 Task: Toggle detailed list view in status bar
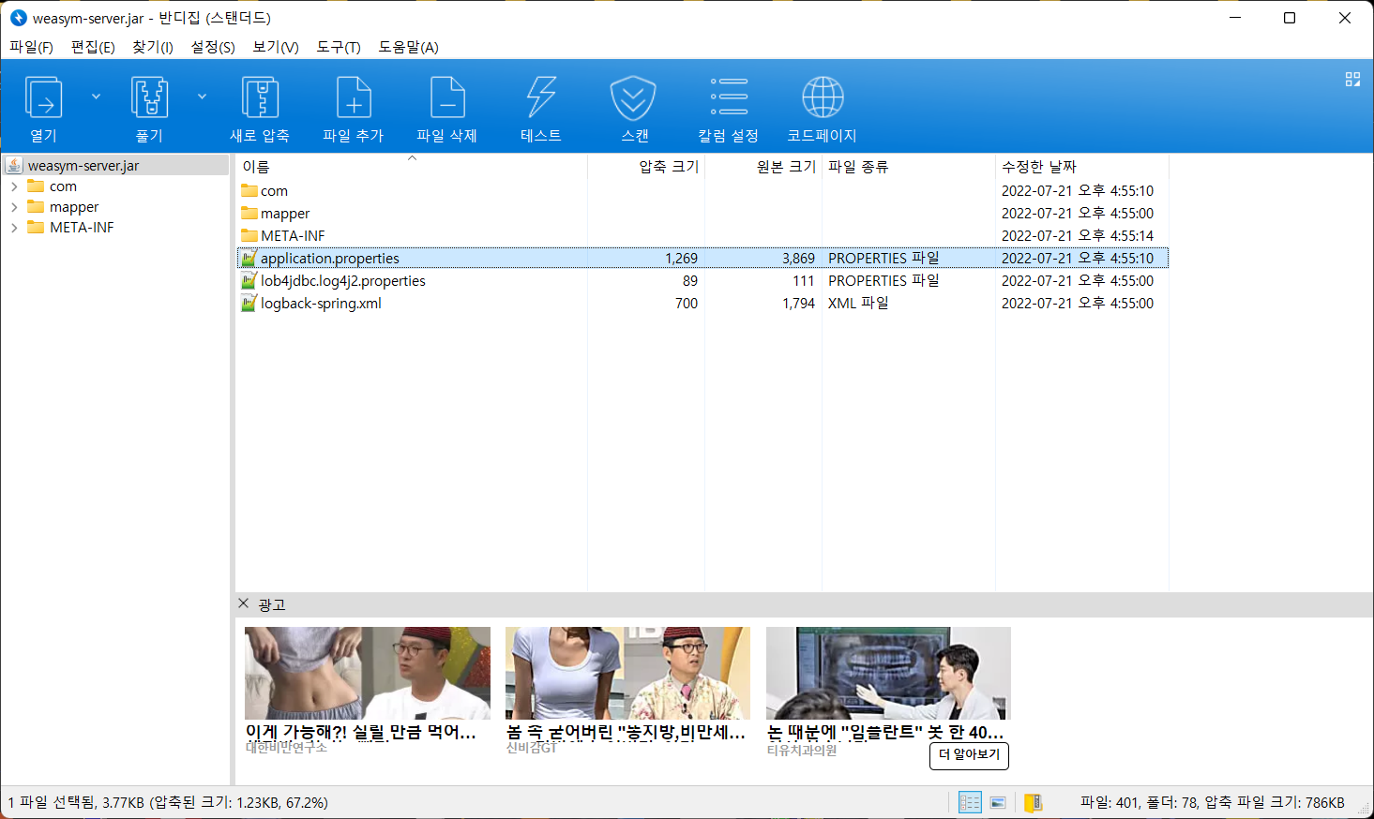(970, 802)
